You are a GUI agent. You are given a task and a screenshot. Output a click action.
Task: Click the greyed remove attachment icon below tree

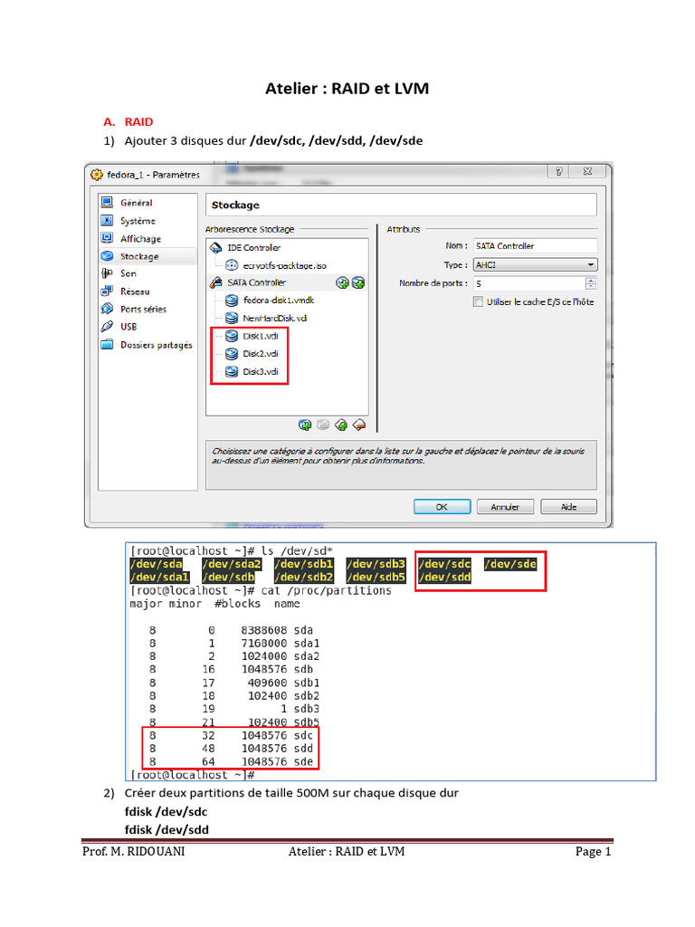[x=323, y=425]
